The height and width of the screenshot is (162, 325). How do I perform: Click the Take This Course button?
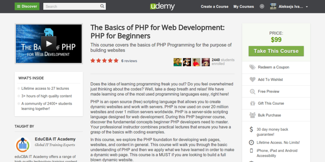(276, 51)
